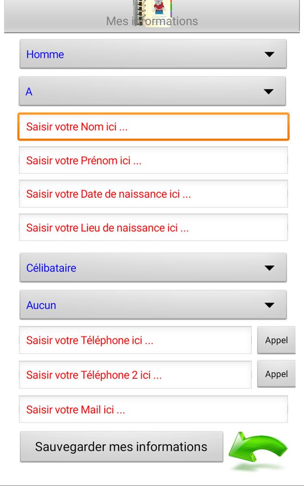Focus the Mail input field
304x486 pixels.
[153, 409]
